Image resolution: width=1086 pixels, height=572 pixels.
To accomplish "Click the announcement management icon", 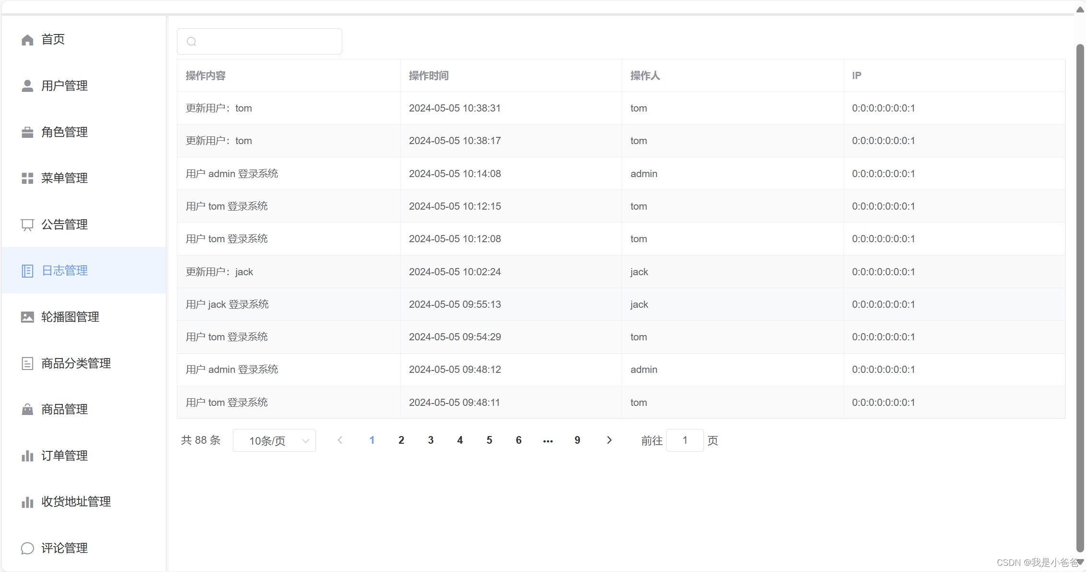I will click(27, 224).
